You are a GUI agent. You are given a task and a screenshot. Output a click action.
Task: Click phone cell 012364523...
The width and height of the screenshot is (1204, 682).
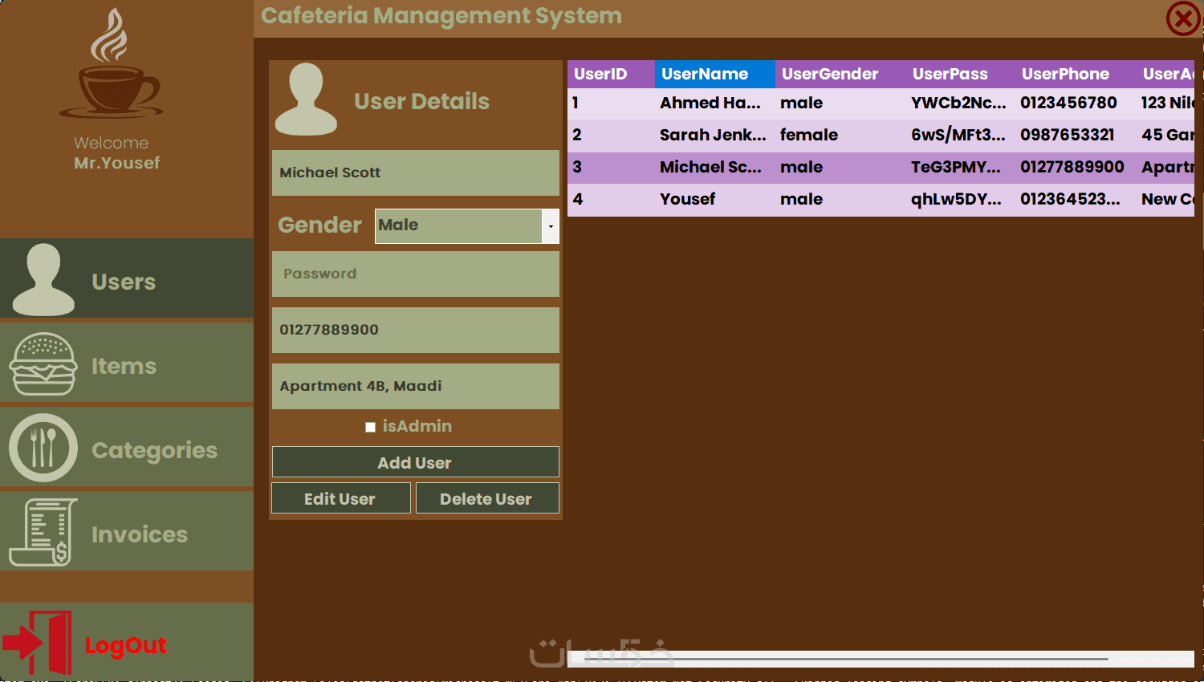[x=1076, y=199]
